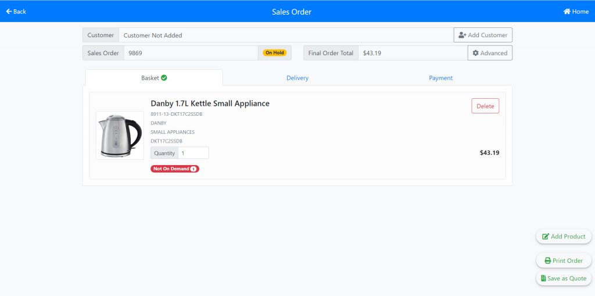Click the Sales Order number 9869 field
Viewport: 595px width, 296px height.
point(191,53)
